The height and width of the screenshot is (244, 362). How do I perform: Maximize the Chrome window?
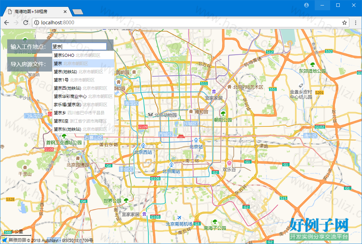(x=338, y=5)
